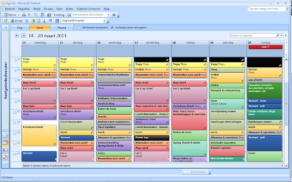Click the Delete X icon in the toolbar

tap(29, 15)
